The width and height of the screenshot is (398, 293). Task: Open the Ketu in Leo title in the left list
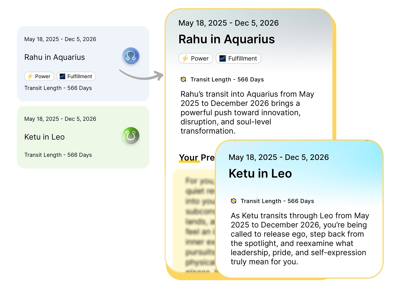[x=45, y=137]
